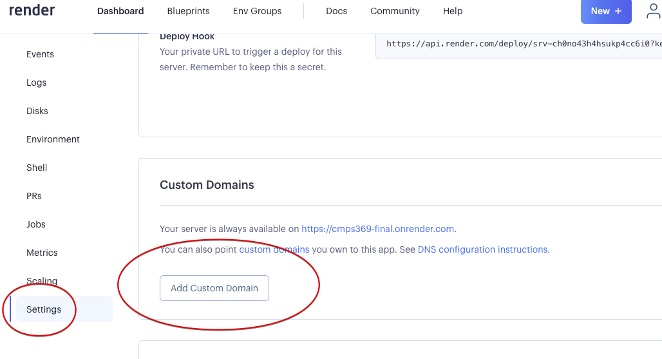Viewport: 662px width, 359px height.
Task: Launch Shell from the sidebar
Action: pyautogui.click(x=37, y=168)
